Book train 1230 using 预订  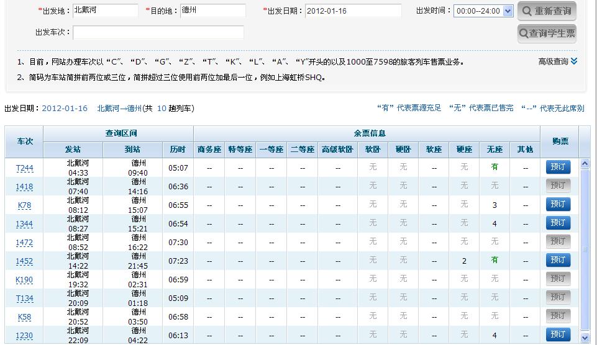[558, 334]
